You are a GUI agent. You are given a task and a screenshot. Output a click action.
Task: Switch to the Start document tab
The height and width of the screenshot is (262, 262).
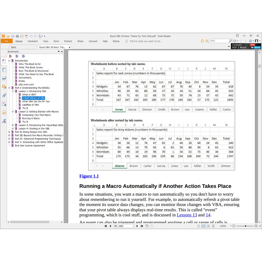13,47
